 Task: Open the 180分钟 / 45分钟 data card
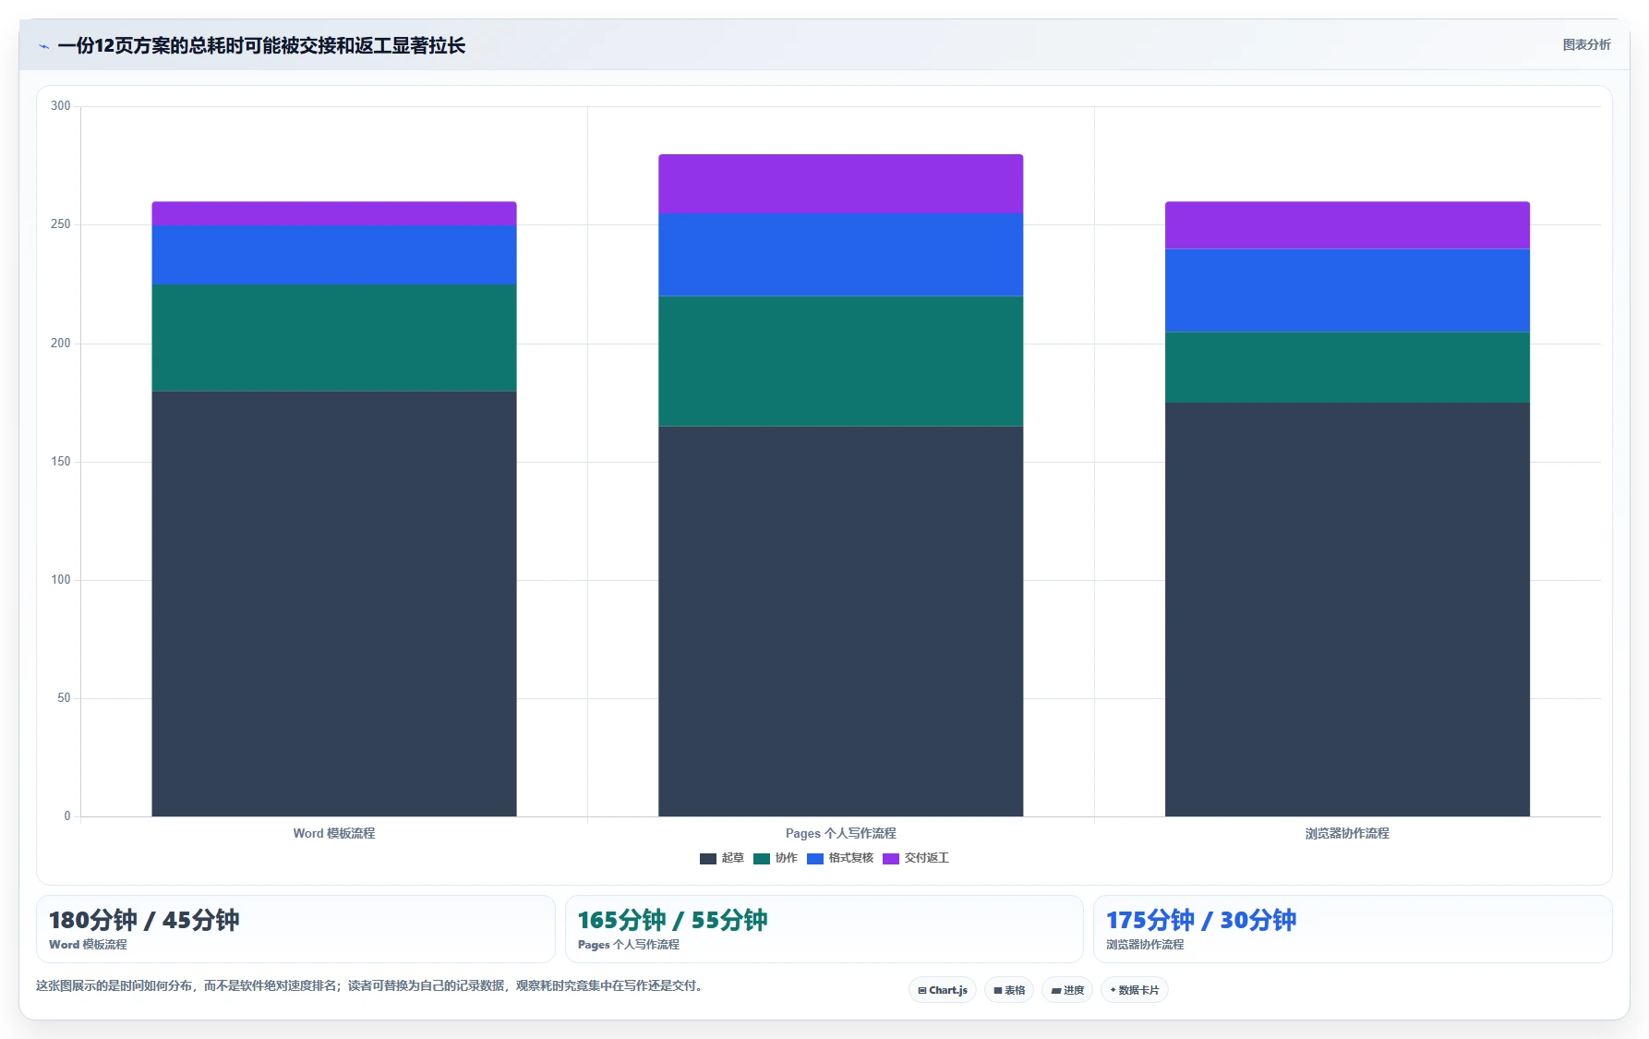point(295,929)
